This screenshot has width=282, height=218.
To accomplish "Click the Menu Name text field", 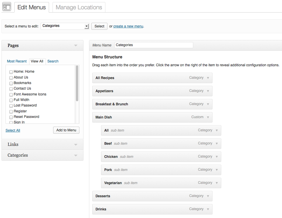I will [154, 45].
